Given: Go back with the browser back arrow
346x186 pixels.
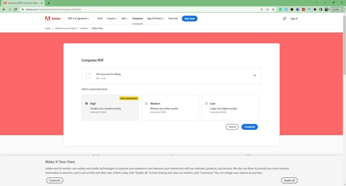Looking at the screenshot, I should [x=4, y=9].
